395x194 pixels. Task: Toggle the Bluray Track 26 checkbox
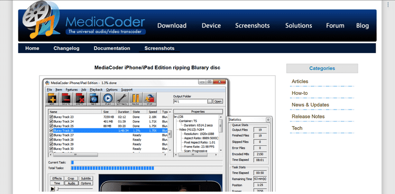click(x=51, y=131)
